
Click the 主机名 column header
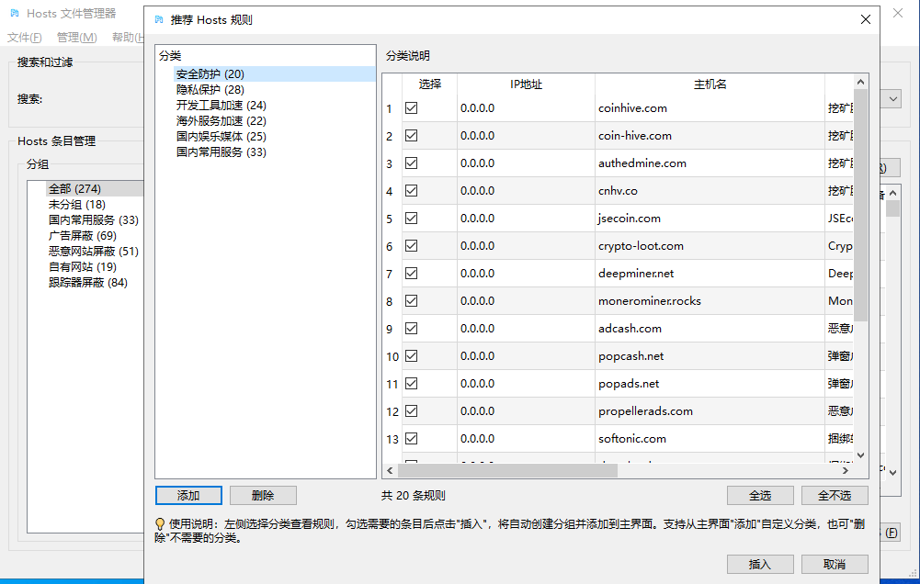coord(710,84)
